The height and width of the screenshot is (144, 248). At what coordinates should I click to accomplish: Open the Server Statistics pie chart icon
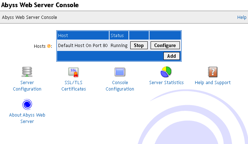166,72
